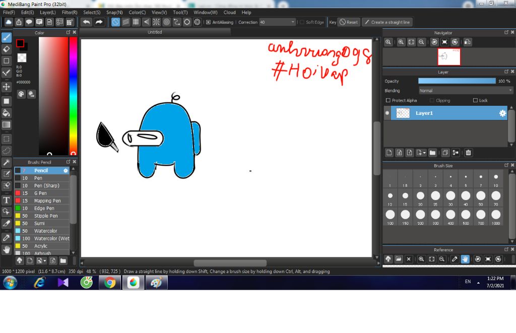Enable Clipping checkbox

click(x=432, y=100)
